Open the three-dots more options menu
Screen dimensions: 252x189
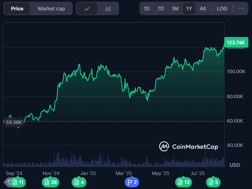coord(241,8)
